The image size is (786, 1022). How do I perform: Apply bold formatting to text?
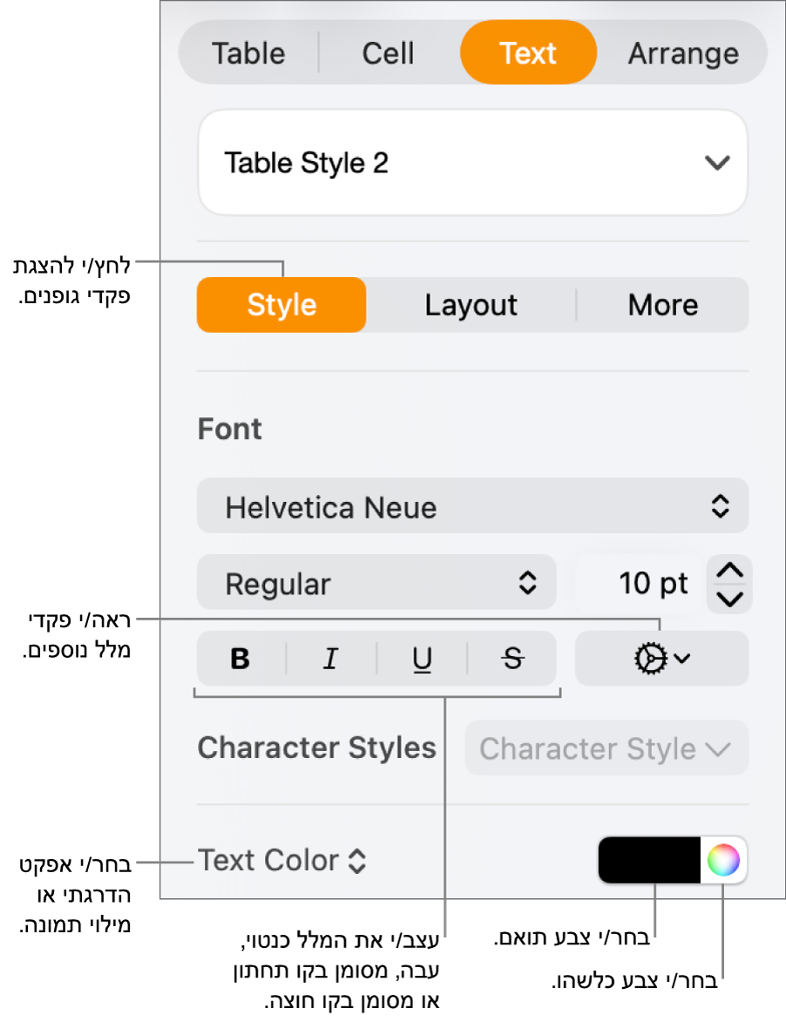point(241,660)
